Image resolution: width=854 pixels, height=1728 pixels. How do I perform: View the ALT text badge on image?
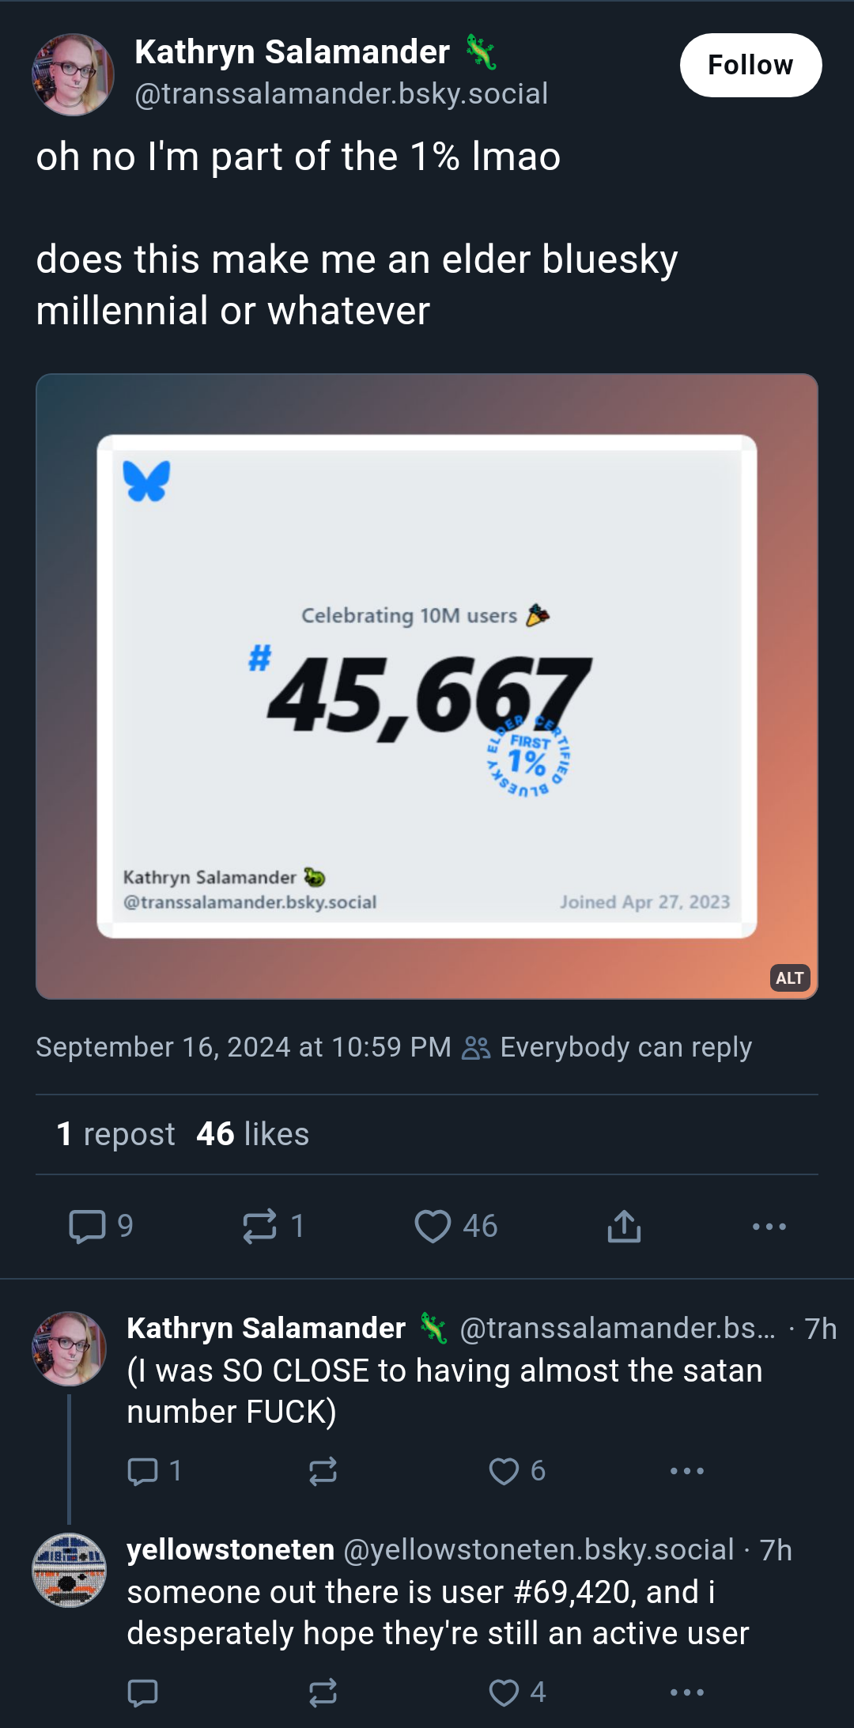tap(789, 978)
